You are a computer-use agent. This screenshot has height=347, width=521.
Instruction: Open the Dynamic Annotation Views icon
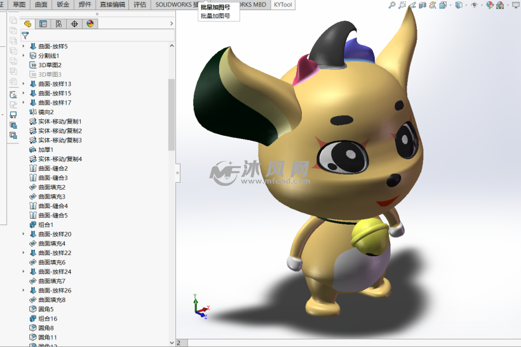(432, 4)
